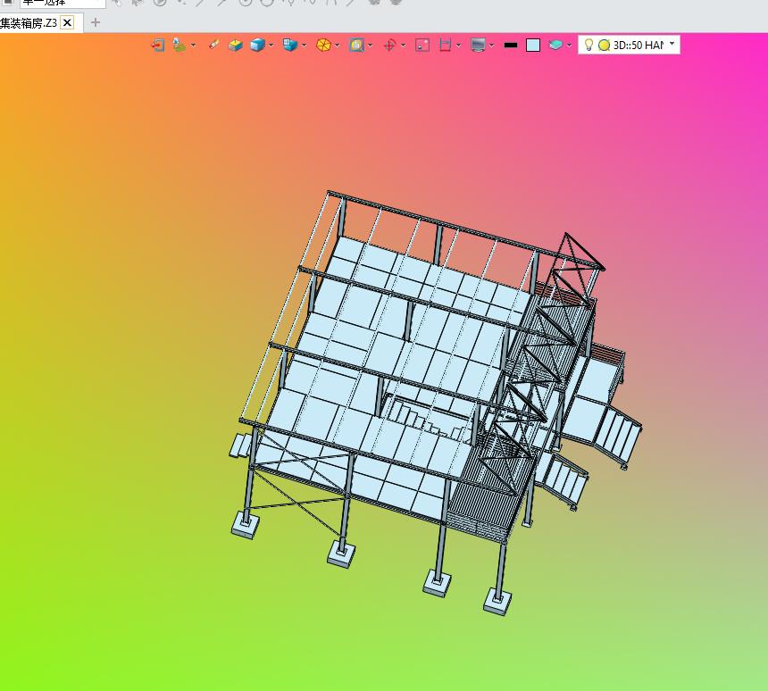Click the light blue face color swatch

click(x=533, y=45)
